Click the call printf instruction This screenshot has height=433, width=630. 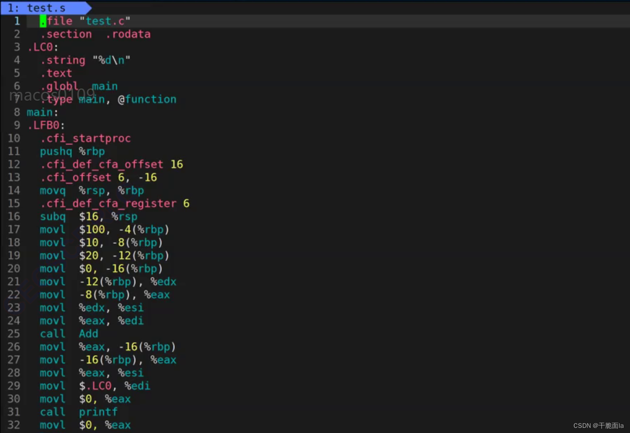[x=79, y=411]
